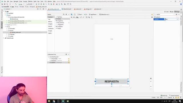The height and width of the screenshot is (103, 183).
Task: Open the File menu
Action: point(5,1)
